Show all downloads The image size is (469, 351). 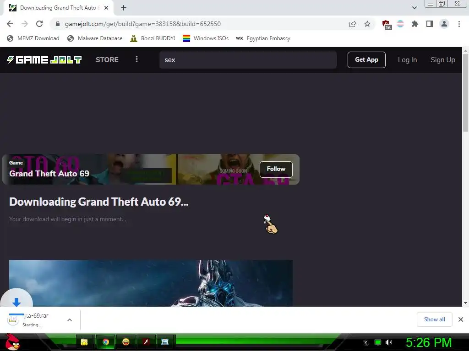point(434,319)
